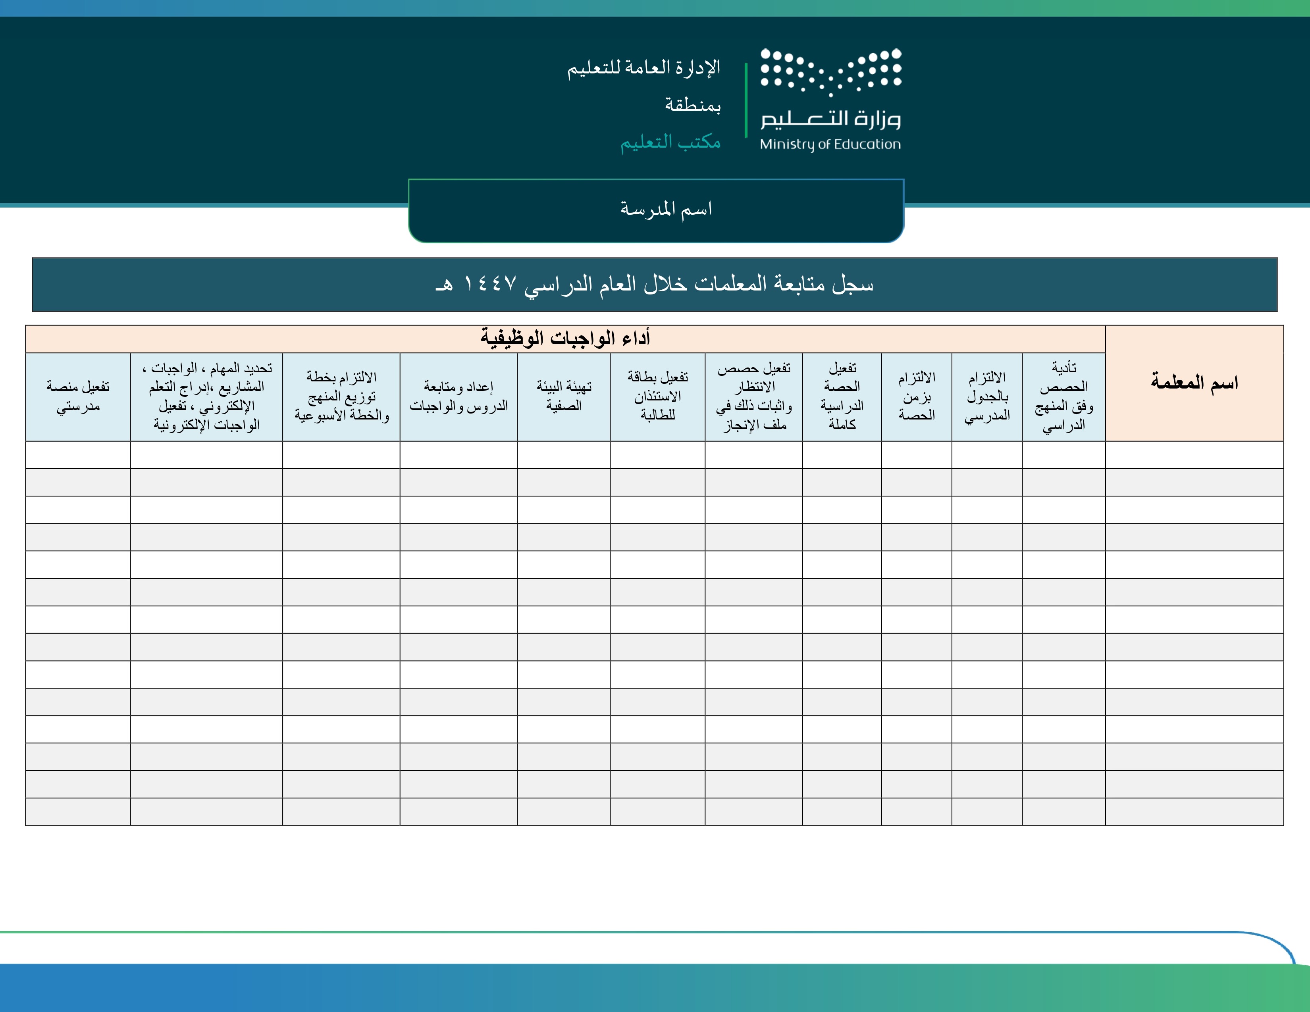Select 'إعداد ومتابعة الدروس والواجبات' header cell
1310x1012 pixels.
pyautogui.click(x=458, y=397)
